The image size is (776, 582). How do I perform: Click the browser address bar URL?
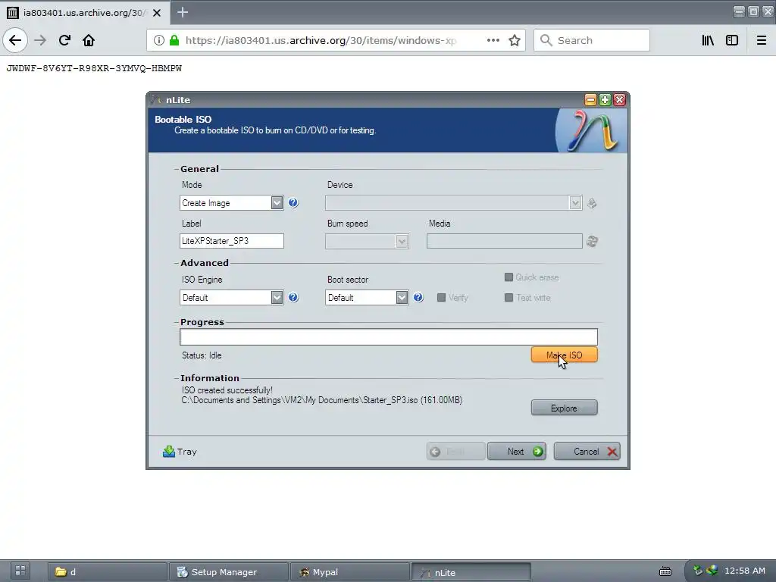click(321, 40)
